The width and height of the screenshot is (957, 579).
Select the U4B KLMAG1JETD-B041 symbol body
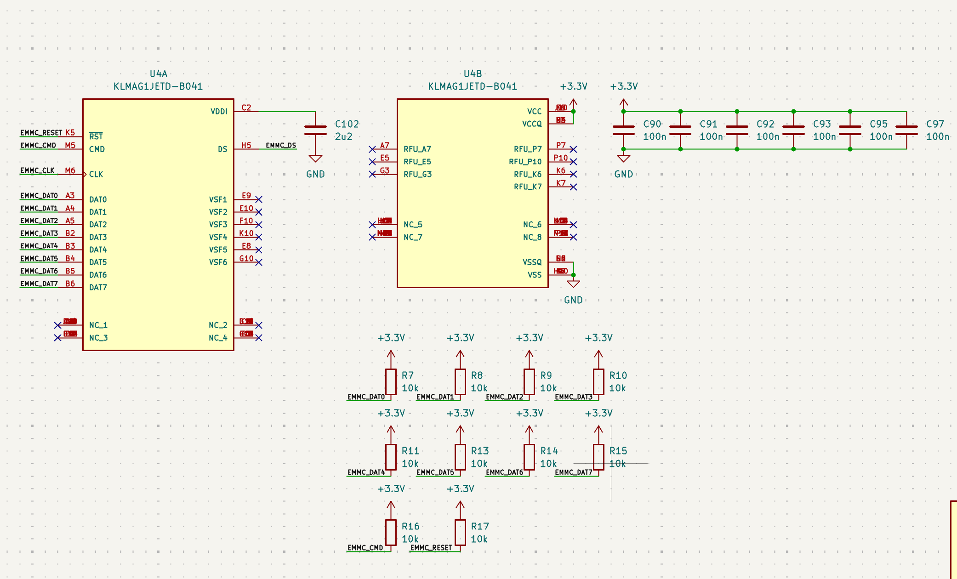tap(473, 193)
